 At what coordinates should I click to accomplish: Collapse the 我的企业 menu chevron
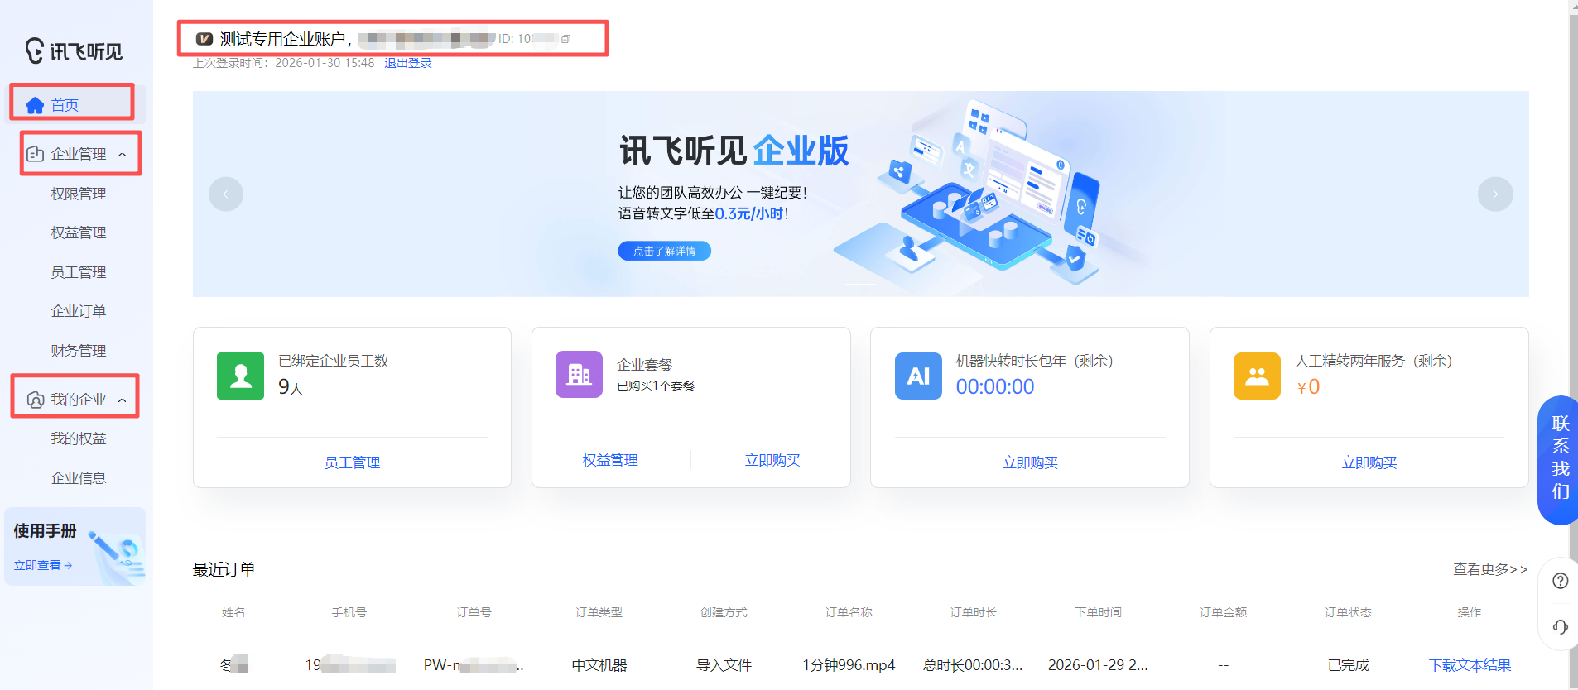click(123, 400)
